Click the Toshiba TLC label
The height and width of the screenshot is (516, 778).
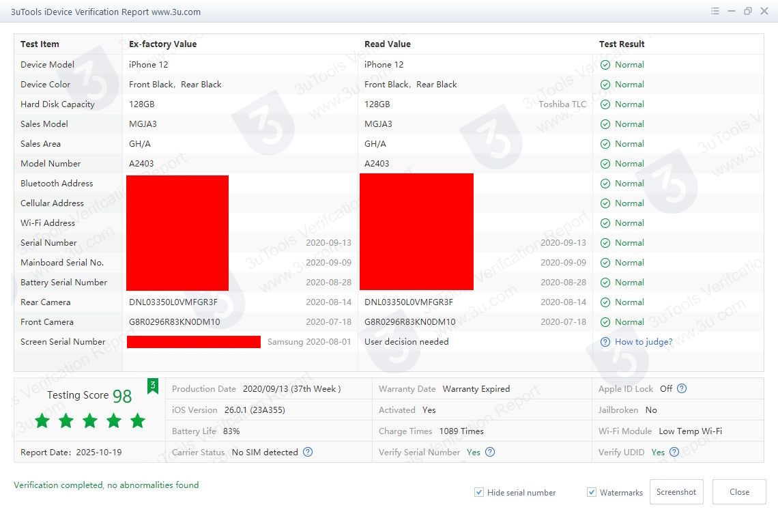coord(562,104)
